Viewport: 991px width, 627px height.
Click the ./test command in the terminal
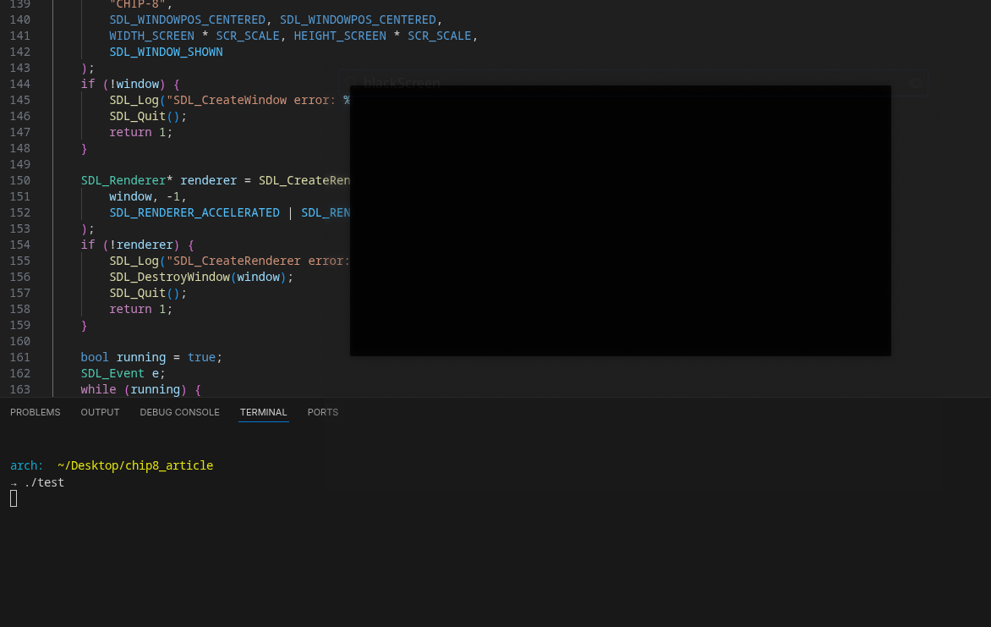(44, 482)
